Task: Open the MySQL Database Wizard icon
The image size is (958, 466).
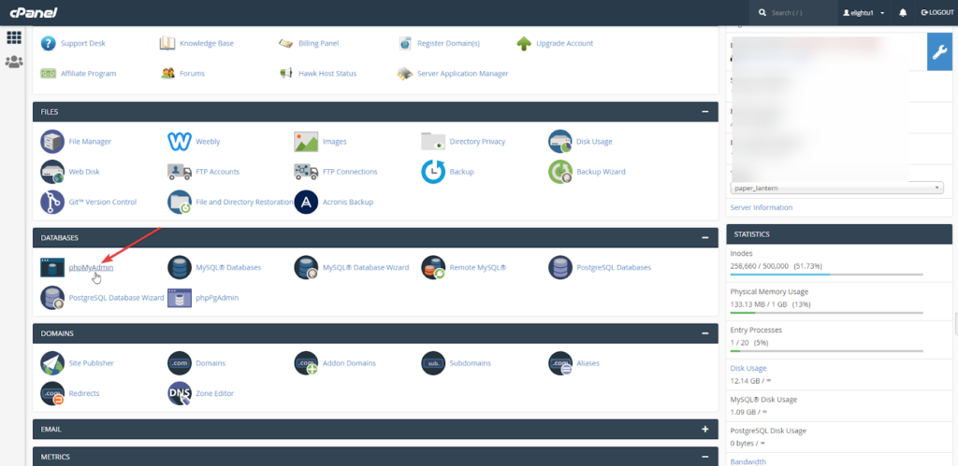Action: 306,268
